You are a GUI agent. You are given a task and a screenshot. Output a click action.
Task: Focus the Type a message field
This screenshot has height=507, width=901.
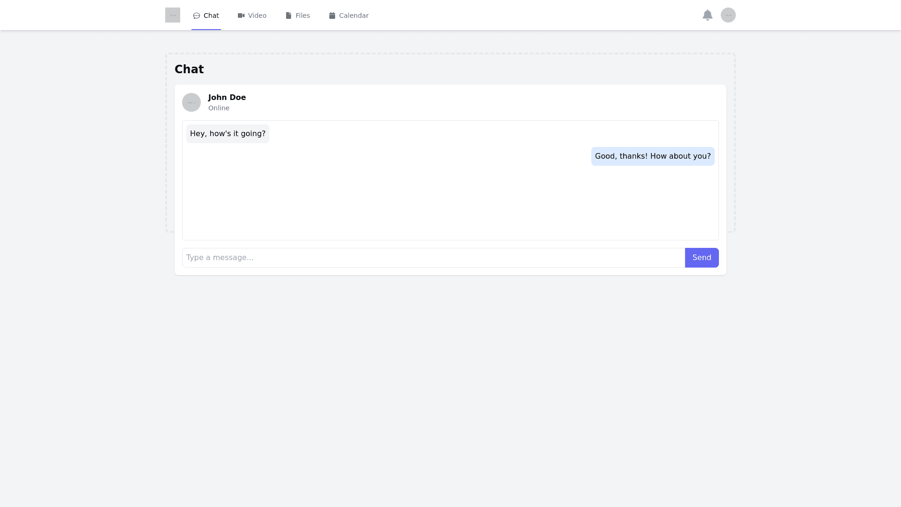point(433,258)
